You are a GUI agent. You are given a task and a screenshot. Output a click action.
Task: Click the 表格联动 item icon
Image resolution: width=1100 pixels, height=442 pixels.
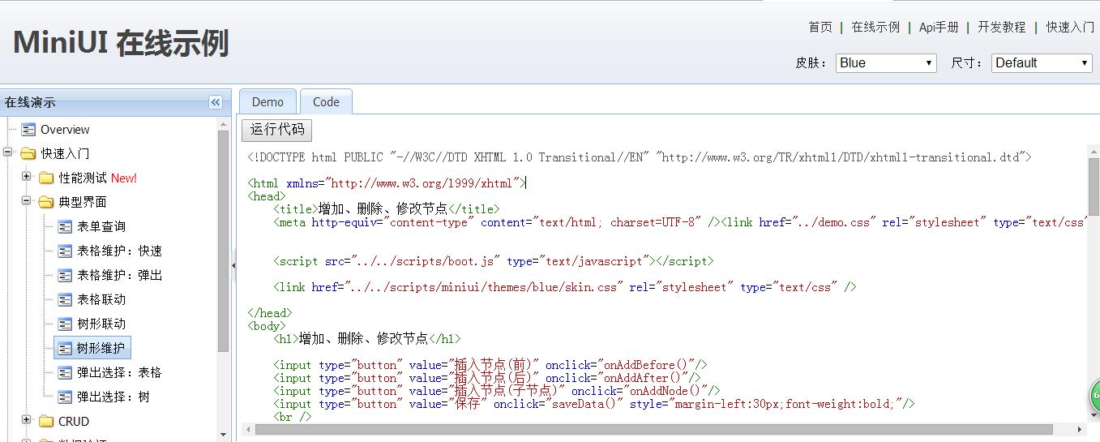(65, 299)
